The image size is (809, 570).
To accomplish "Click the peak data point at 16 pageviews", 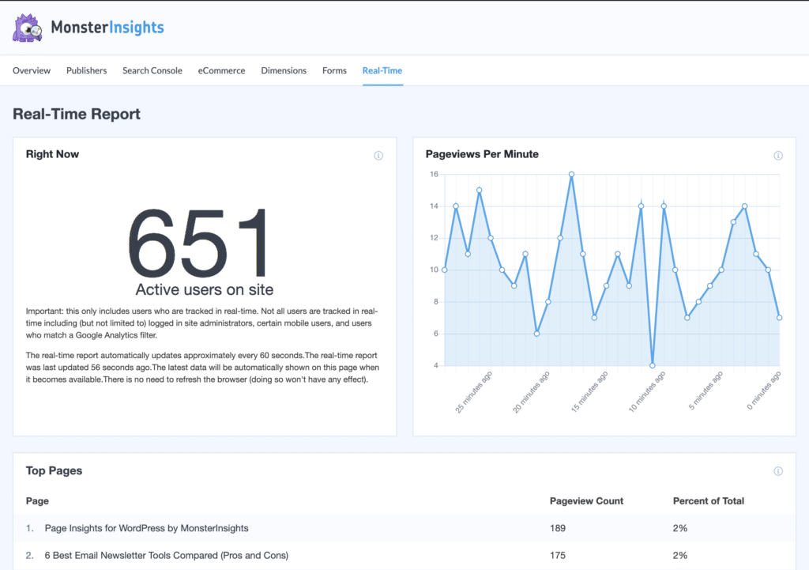I will (x=571, y=173).
